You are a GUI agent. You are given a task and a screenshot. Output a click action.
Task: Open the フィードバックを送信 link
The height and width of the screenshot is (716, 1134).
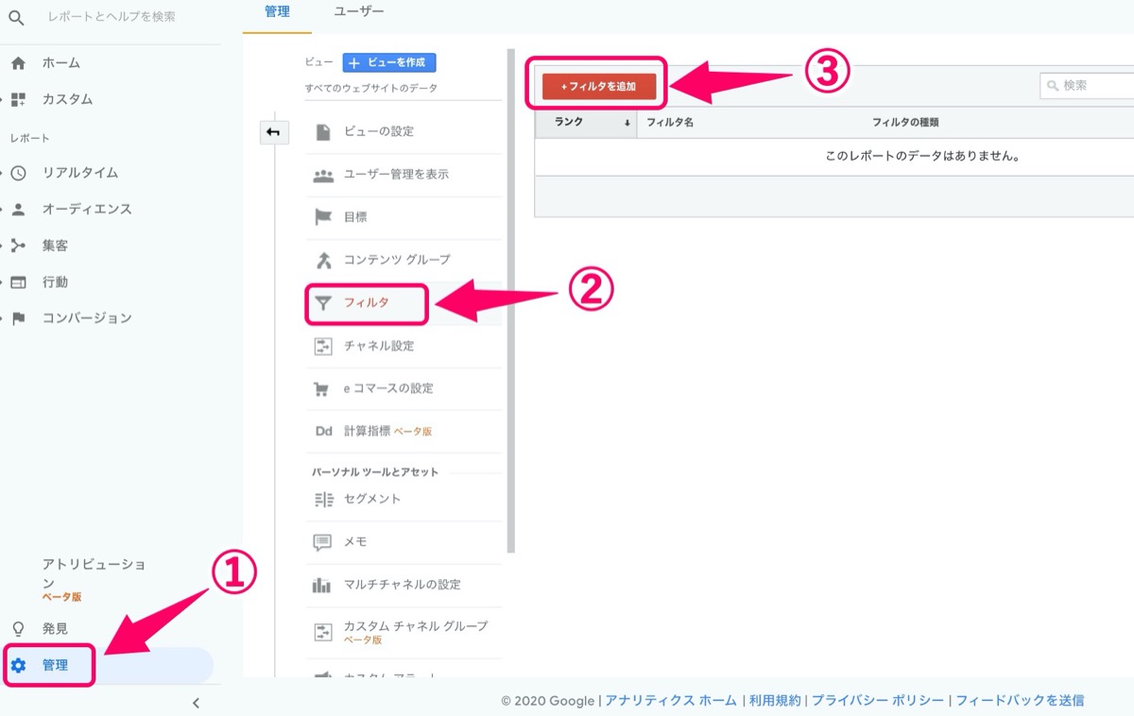coord(1020,701)
